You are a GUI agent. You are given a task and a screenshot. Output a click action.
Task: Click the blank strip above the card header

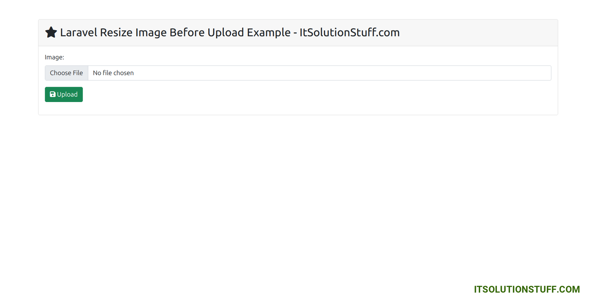[298, 9]
